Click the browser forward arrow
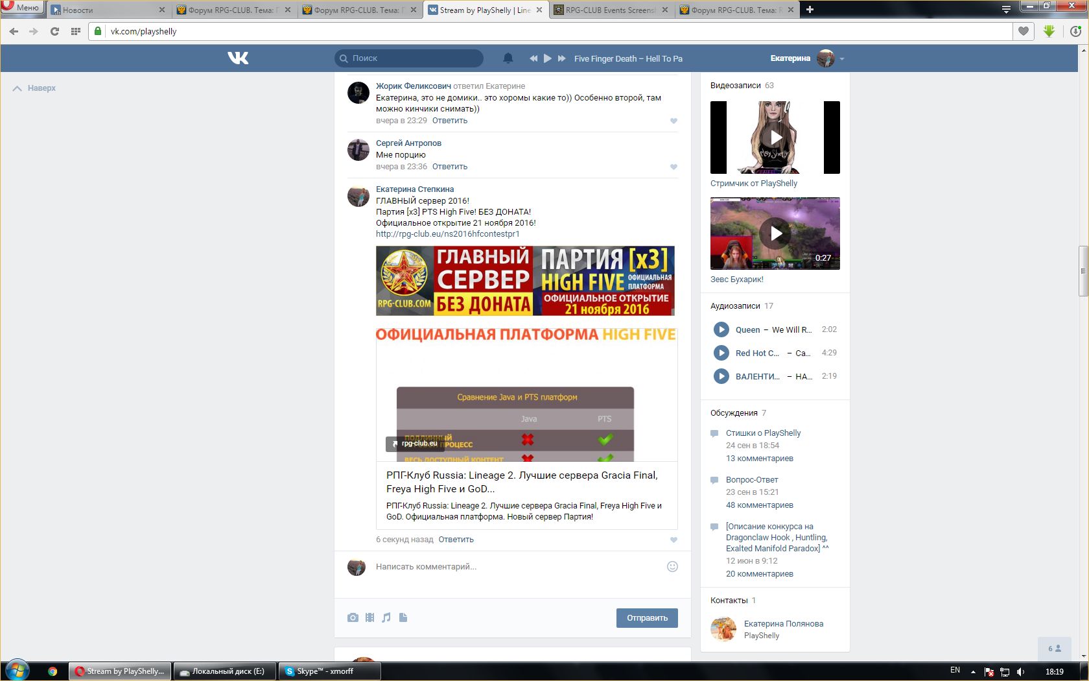 34,31
